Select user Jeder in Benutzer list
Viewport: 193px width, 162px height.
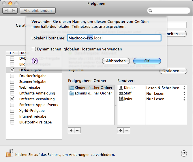pos(131,99)
